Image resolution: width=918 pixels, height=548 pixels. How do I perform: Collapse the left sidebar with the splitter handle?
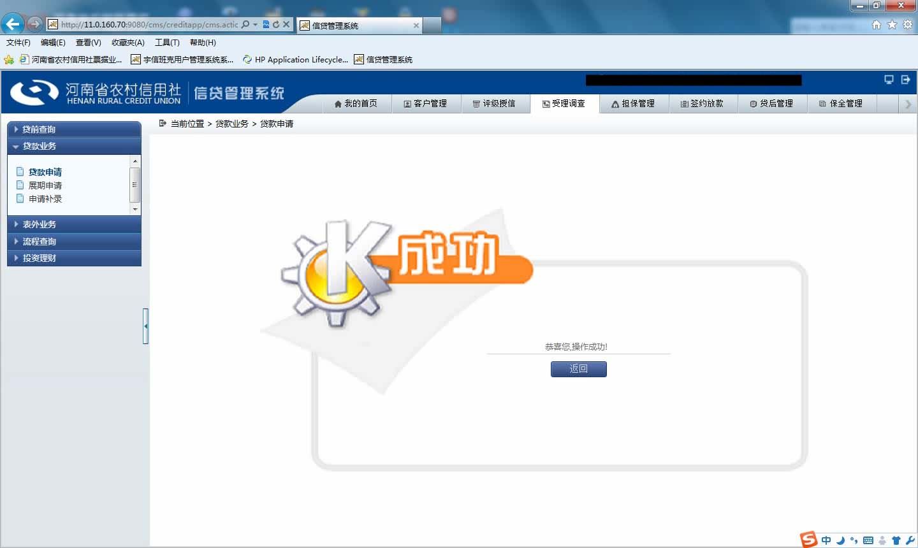(x=145, y=326)
